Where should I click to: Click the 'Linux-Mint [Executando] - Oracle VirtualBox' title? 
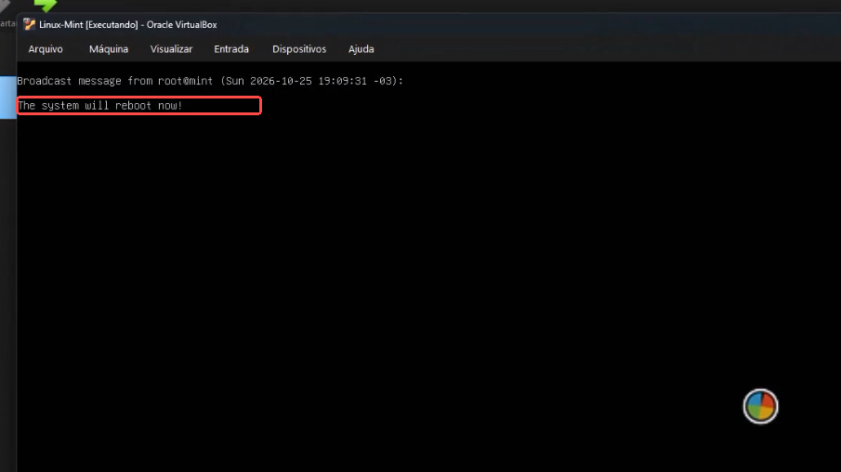click(x=127, y=25)
